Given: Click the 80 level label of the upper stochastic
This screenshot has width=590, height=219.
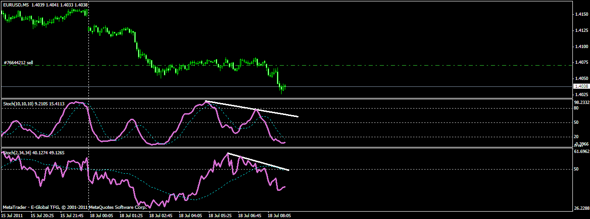Looking at the screenshot, I should tap(577, 108).
